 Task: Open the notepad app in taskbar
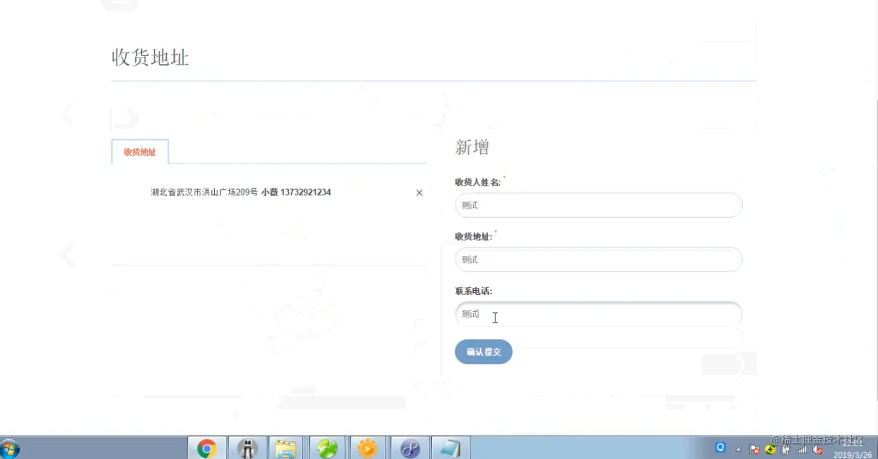tap(451, 448)
